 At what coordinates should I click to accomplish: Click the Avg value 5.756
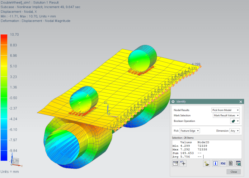185,157
